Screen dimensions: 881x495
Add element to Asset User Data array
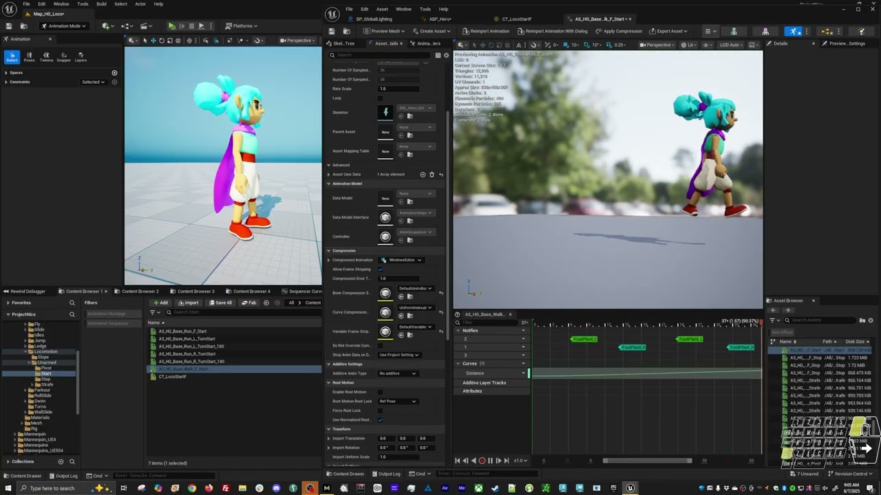click(x=423, y=175)
